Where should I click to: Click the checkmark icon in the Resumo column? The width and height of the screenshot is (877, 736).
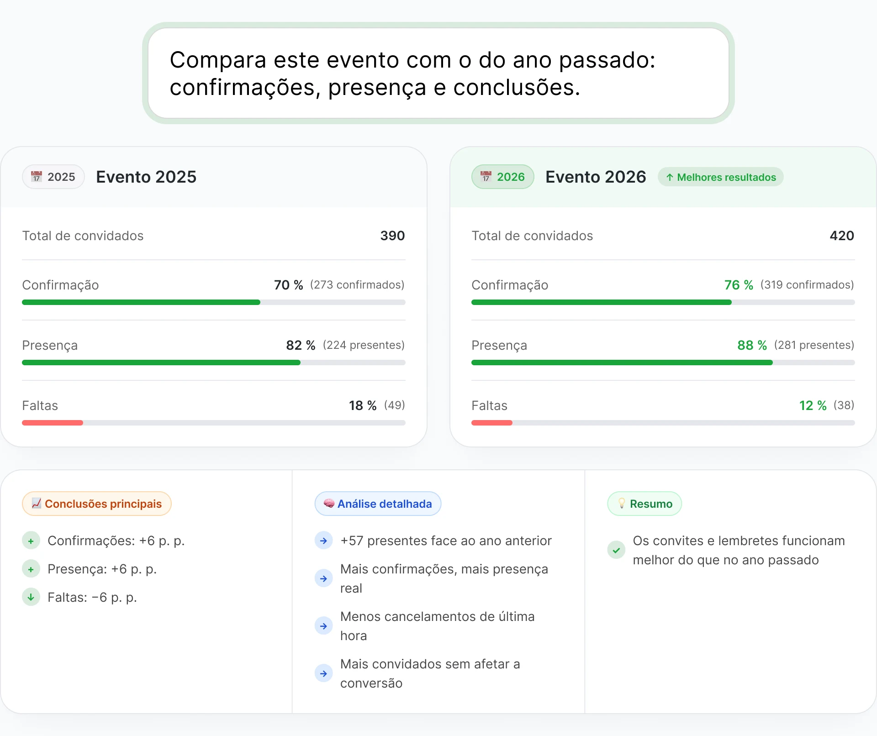pyautogui.click(x=616, y=550)
